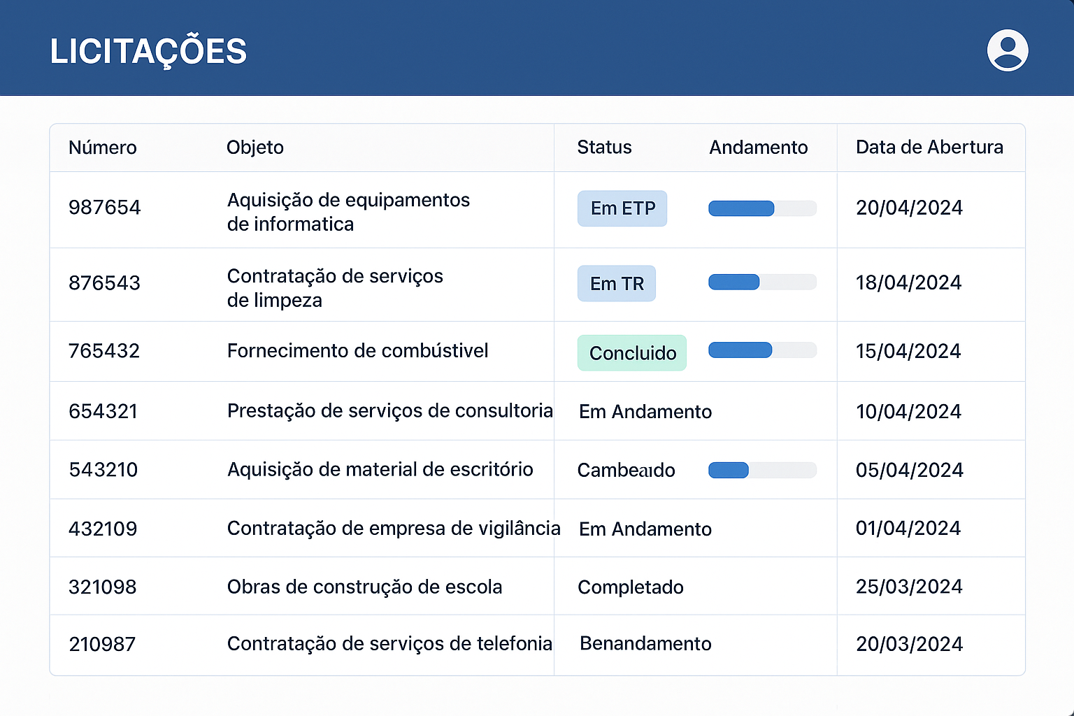
Task: Select 'Contratação de serviços de telefonia' entry
Action: click(x=389, y=644)
